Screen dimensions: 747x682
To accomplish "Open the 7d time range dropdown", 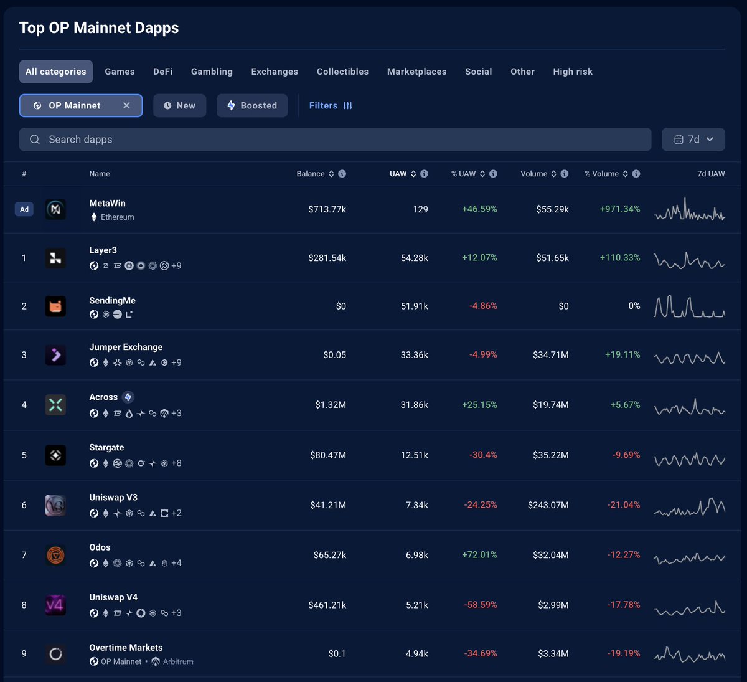I will (693, 140).
